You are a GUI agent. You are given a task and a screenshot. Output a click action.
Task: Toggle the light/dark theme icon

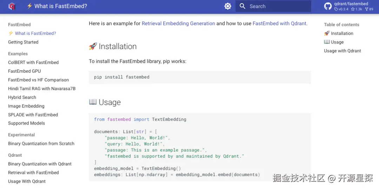point(228,6)
